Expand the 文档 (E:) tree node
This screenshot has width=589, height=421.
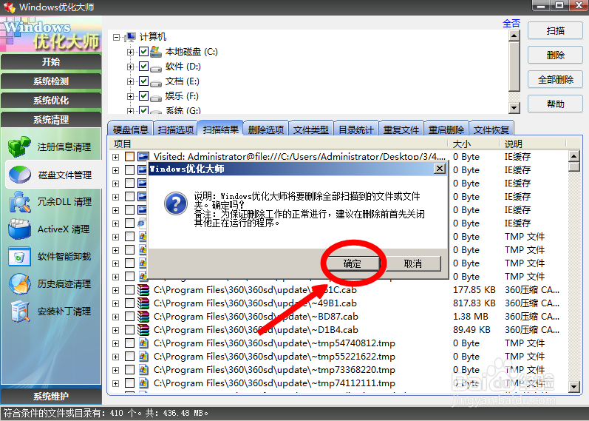(130, 81)
